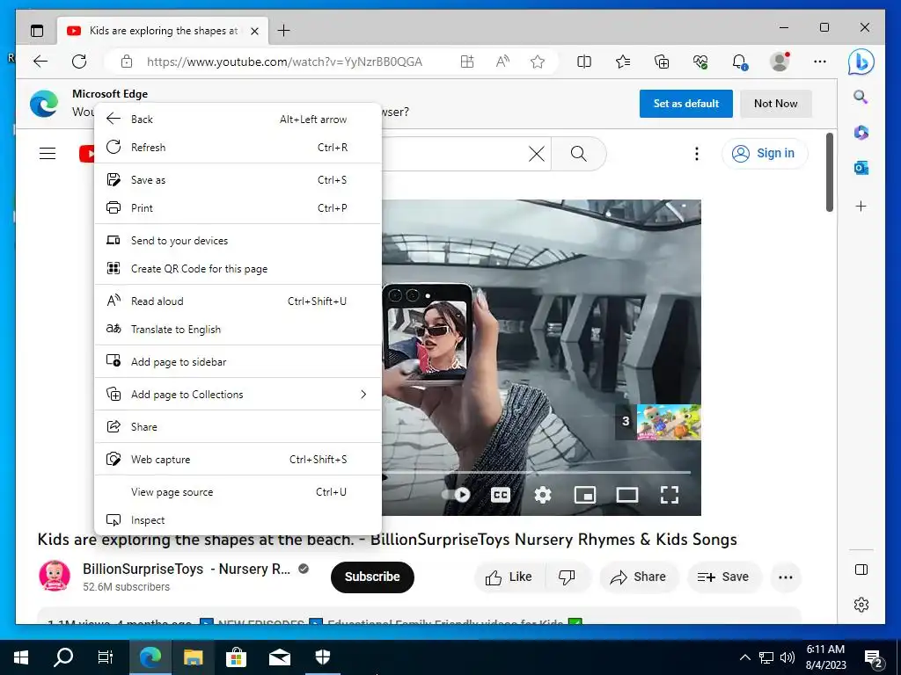The width and height of the screenshot is (901, 675).
Task: Open YouTube settings three-dot menu
Action: coord(697,153)
